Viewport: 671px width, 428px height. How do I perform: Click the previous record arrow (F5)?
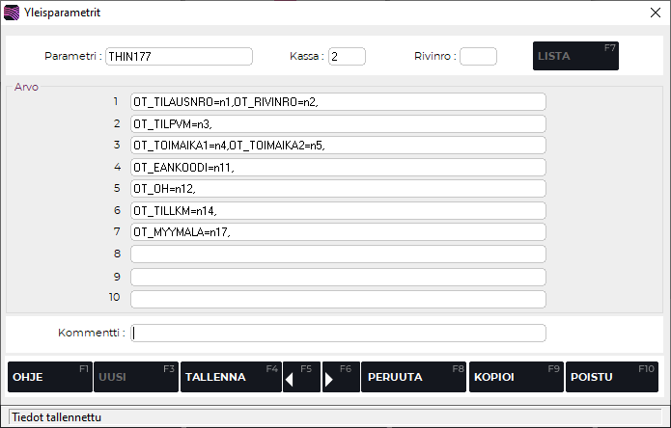pos(300,378)
